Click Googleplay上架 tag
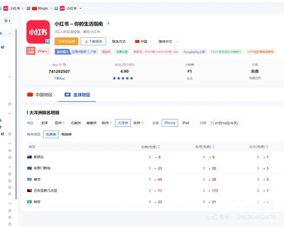This screenshot has width=284, height=227. 194,52
